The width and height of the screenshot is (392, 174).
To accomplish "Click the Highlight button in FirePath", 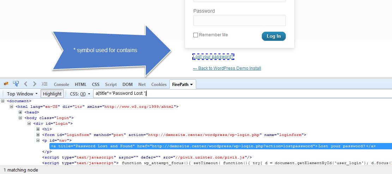I will [52, 94].
